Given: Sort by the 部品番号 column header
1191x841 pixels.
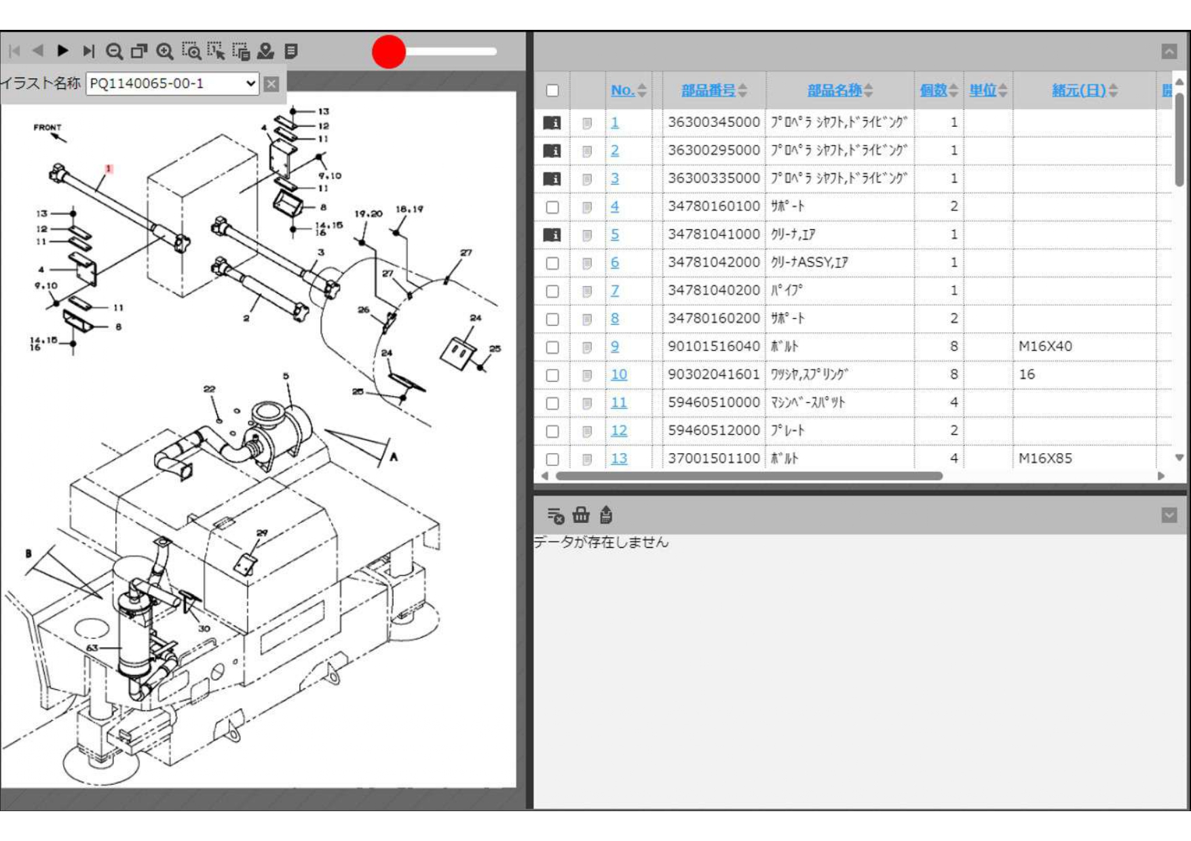Looking at the screenshot, I should [708, 90].
